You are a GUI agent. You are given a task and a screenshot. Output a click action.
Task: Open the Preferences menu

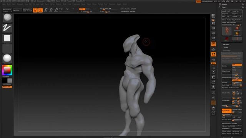pyautogui.click(x=76, y=4)
